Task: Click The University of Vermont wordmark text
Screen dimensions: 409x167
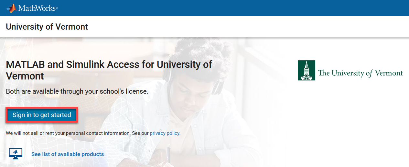Action: [x=361, y=73]
